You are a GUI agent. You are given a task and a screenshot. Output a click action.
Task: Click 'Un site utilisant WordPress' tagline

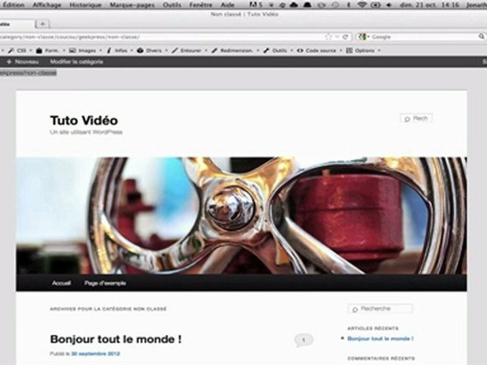pos(86,132)
